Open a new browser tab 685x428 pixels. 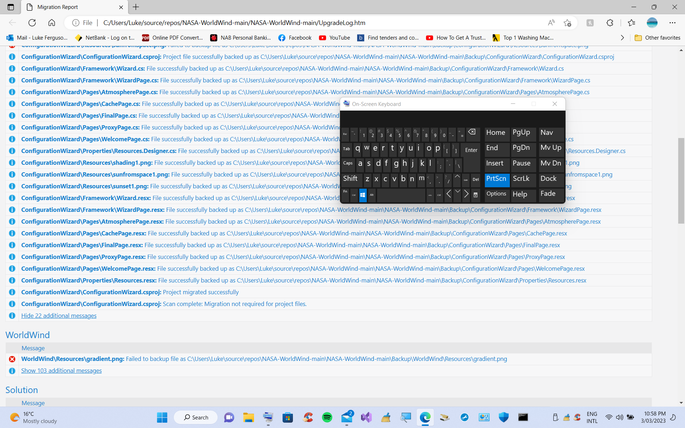point(136,7)
